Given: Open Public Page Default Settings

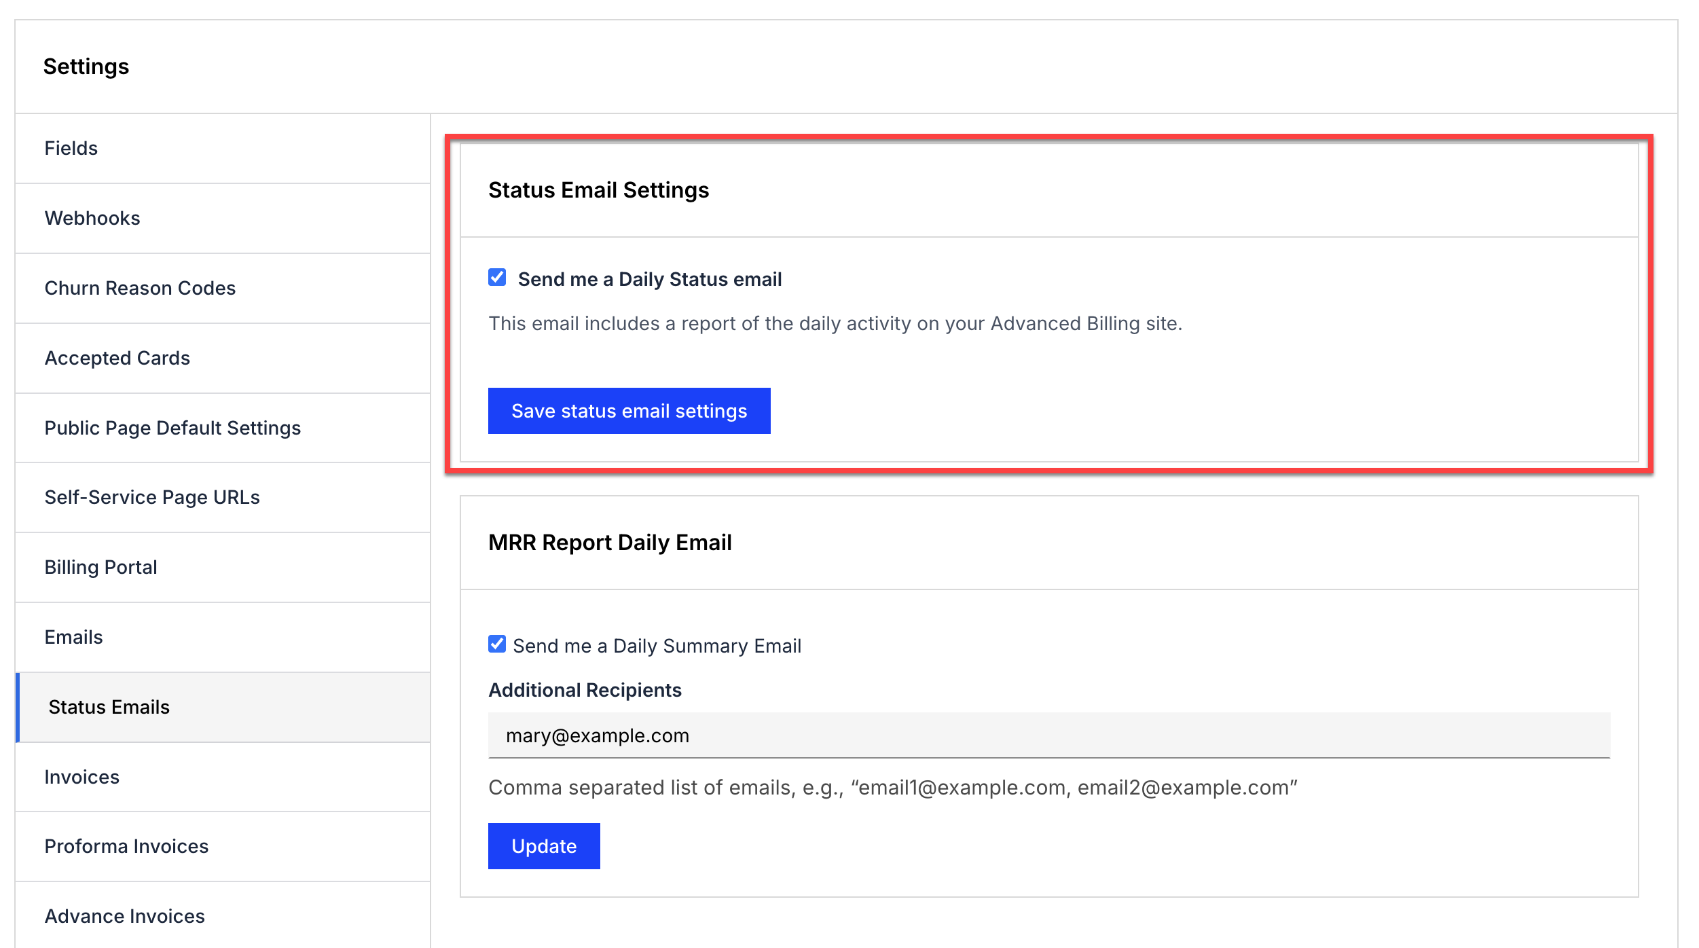Looking at the screenshot, I should pos(223,428).
